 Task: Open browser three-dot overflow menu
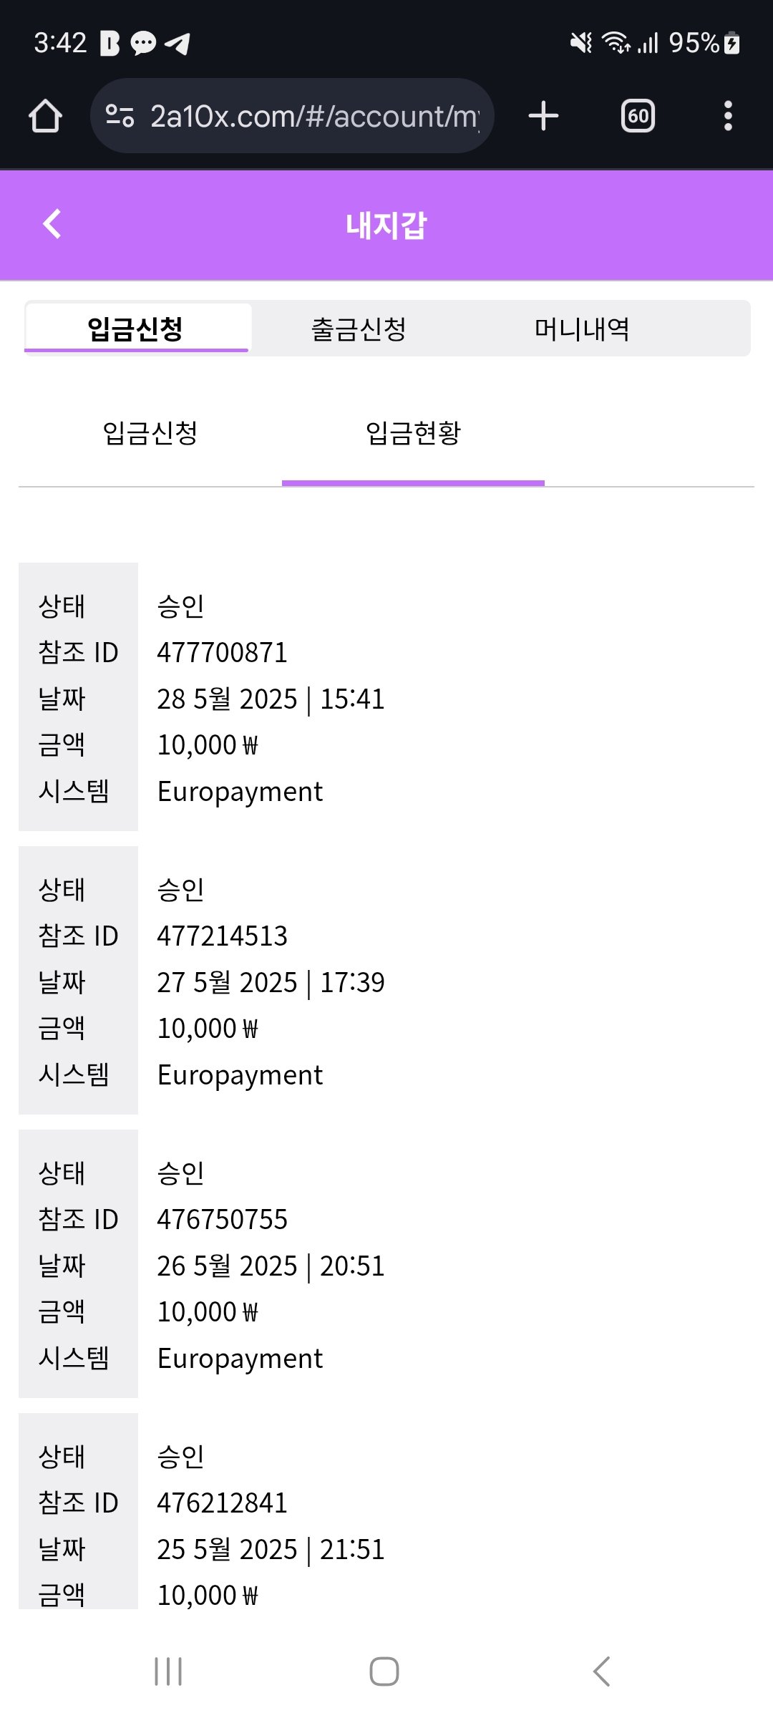coord(728,116)
